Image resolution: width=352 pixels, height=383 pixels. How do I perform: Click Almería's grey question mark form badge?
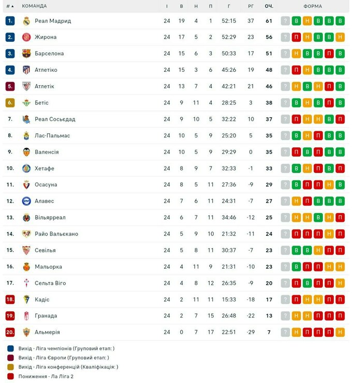pyautogui.click(x=285, y=332)
